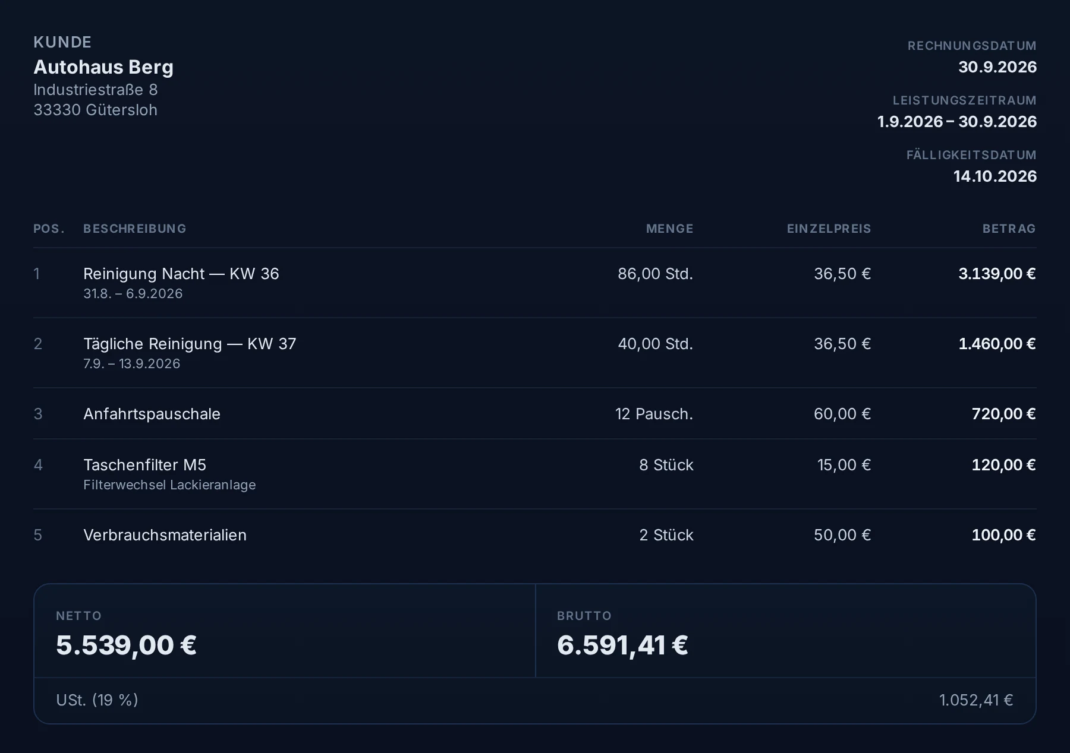Select the due date 14.10.2026
The width and height of the screenshot is (1070, 753).
click(x=995, y=176)
